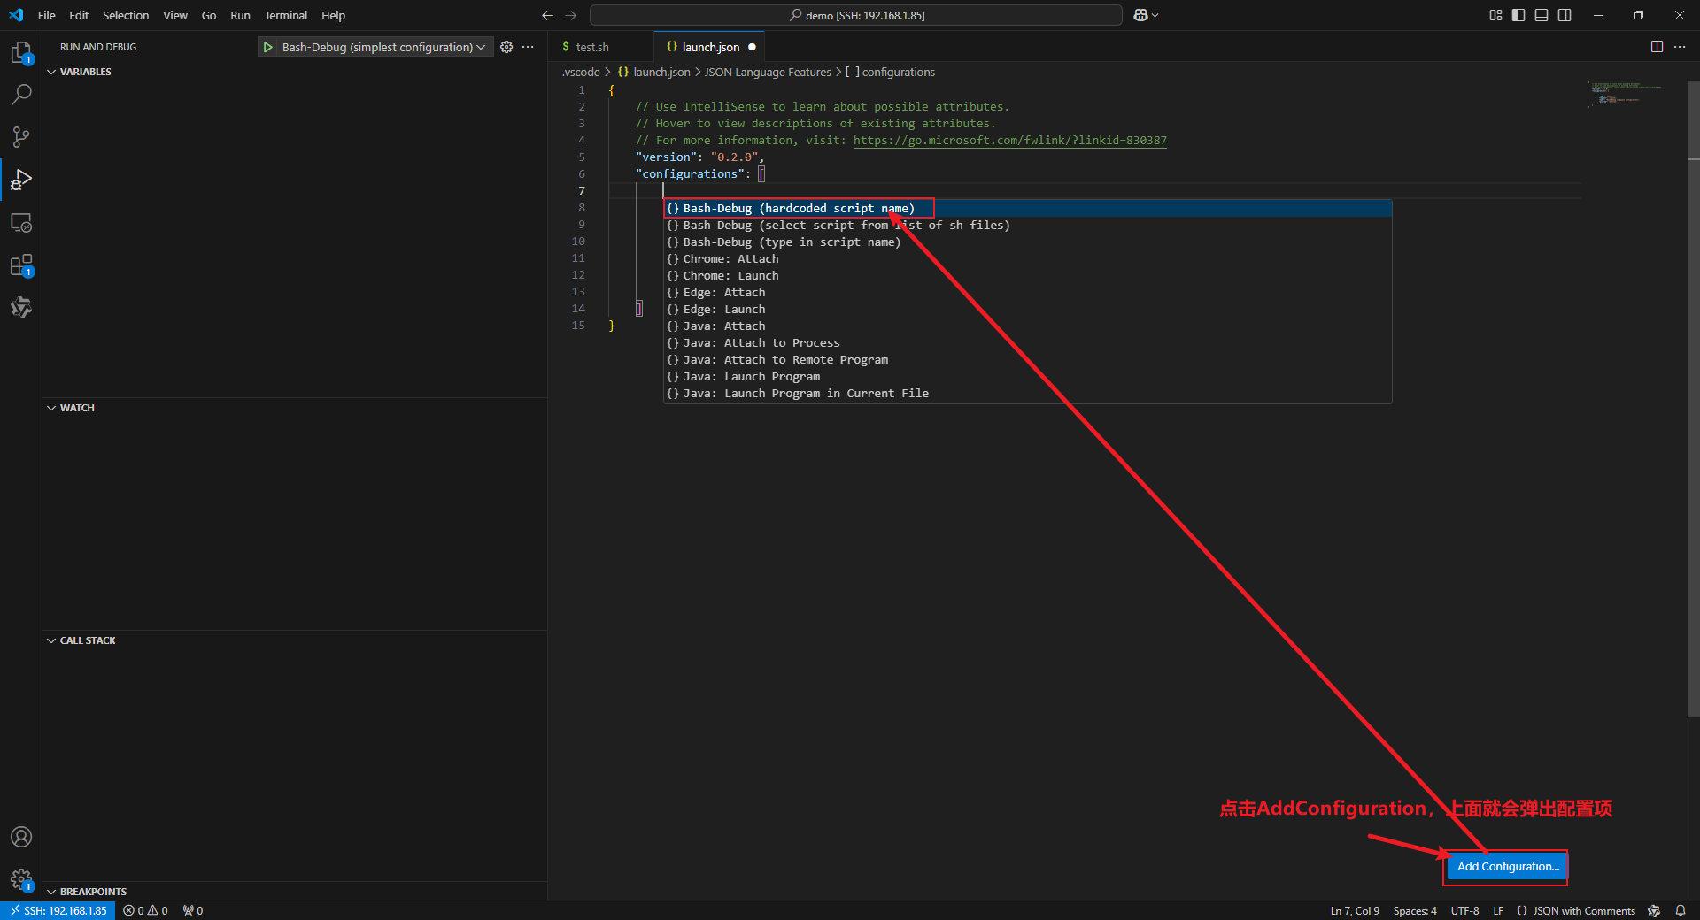Click the Copilot status icon in status bar
The image size is (1700, 920).
pyautogui.click(x=1654, y=910)
